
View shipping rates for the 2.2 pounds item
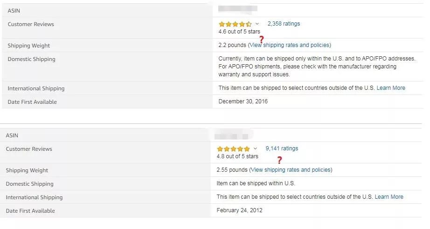tap(290, 45)
